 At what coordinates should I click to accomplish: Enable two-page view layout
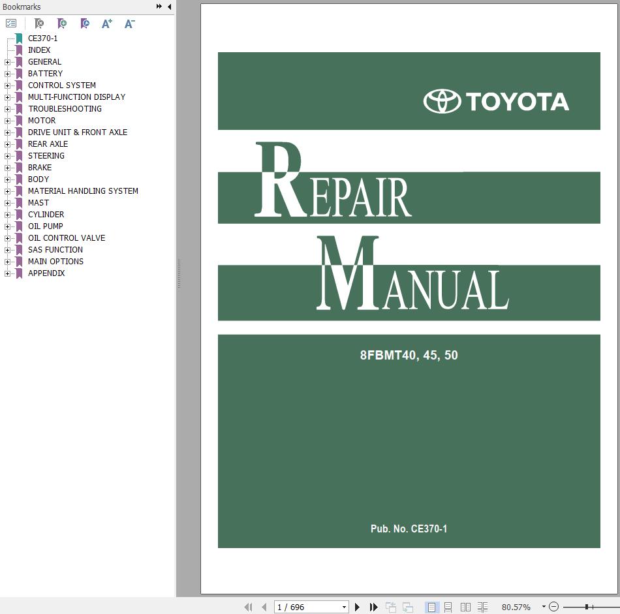point(465,606)
